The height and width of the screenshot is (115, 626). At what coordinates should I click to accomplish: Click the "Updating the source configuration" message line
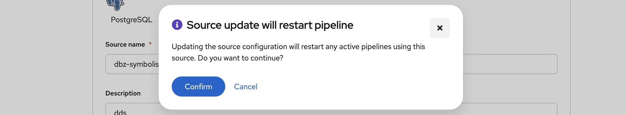[298, 47]
